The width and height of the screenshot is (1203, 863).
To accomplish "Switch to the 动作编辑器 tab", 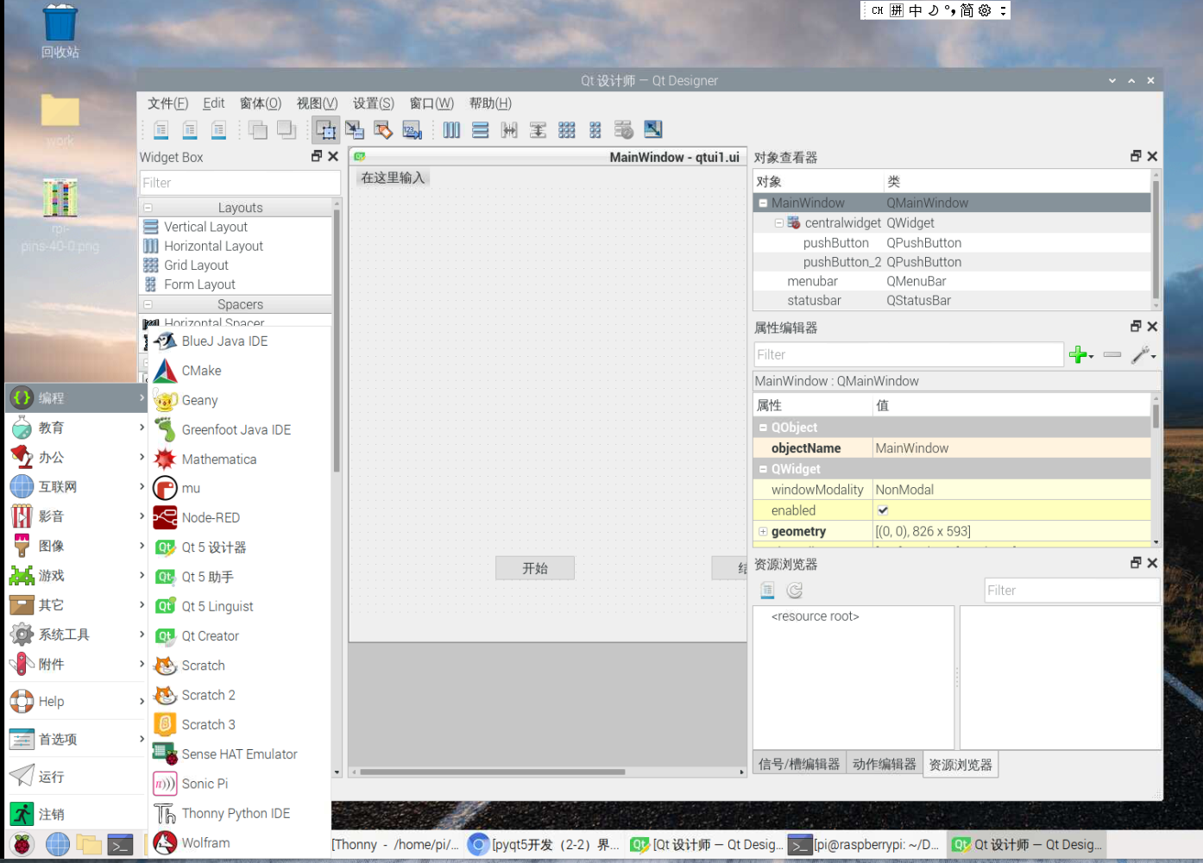I will (885, 765).
